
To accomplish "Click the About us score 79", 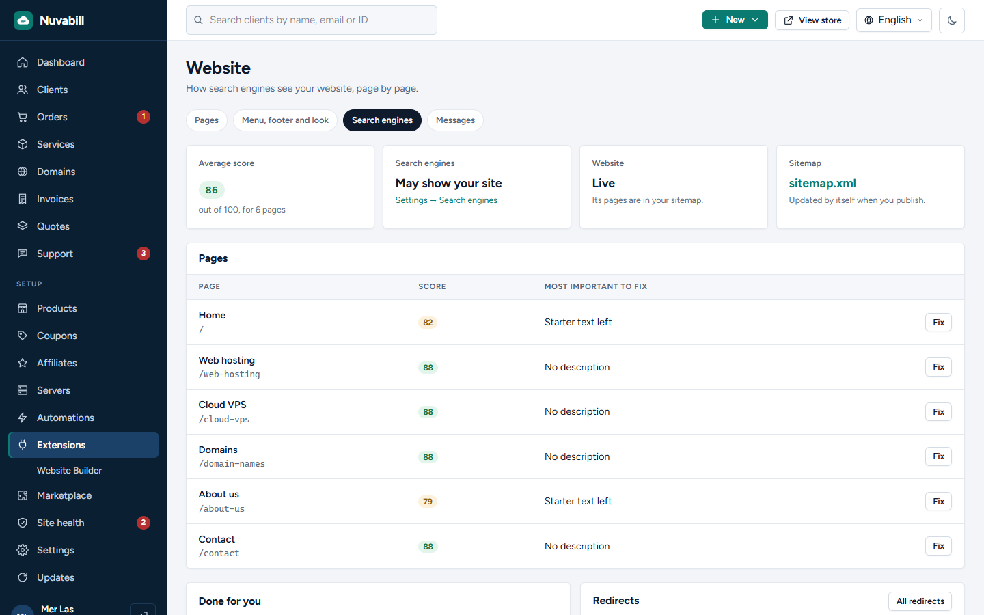I will [x=428, y=502].
